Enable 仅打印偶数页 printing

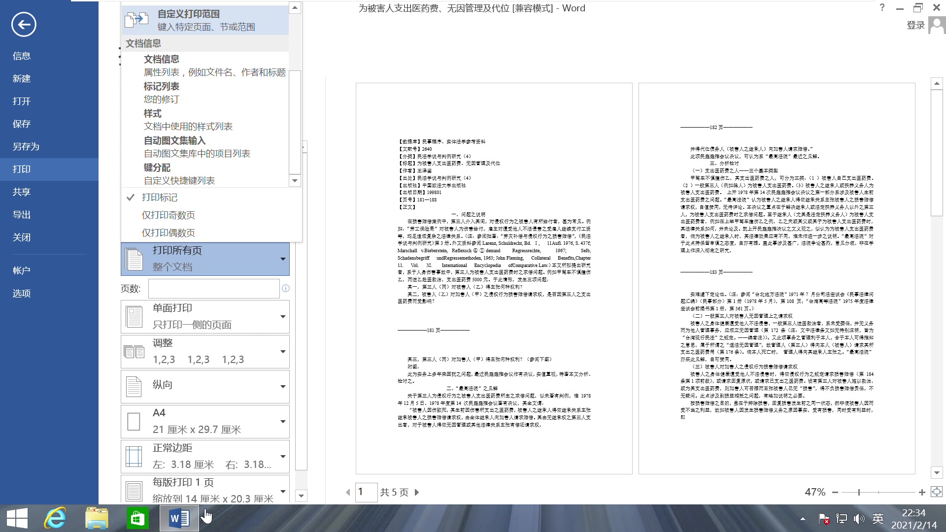coord(168,232)
